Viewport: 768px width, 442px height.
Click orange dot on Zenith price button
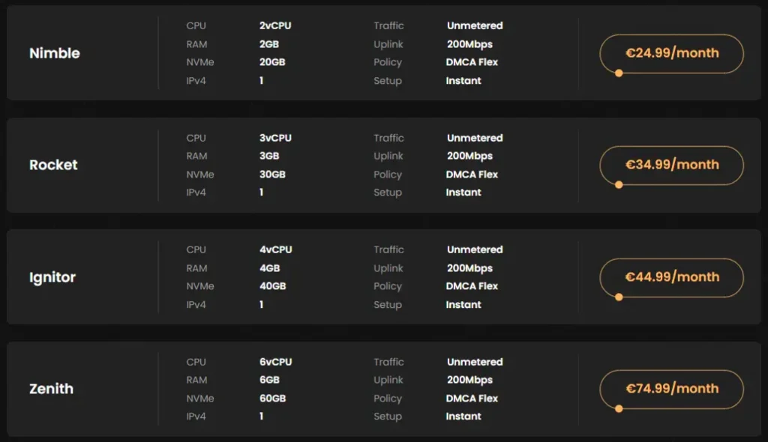click(619, 408)
